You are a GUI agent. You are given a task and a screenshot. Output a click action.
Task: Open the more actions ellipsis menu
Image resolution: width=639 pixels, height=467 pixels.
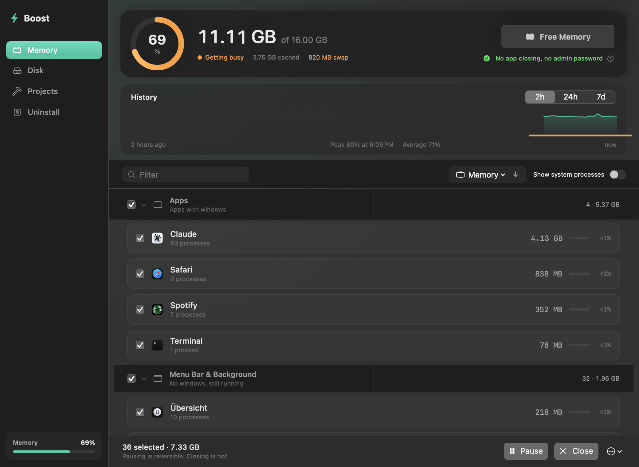(x=614, y=451)
